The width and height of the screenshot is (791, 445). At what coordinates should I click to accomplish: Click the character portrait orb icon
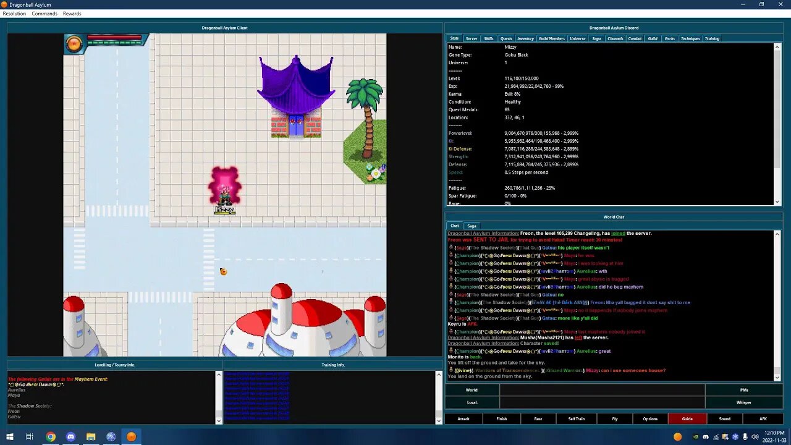[x=74, y=44]
